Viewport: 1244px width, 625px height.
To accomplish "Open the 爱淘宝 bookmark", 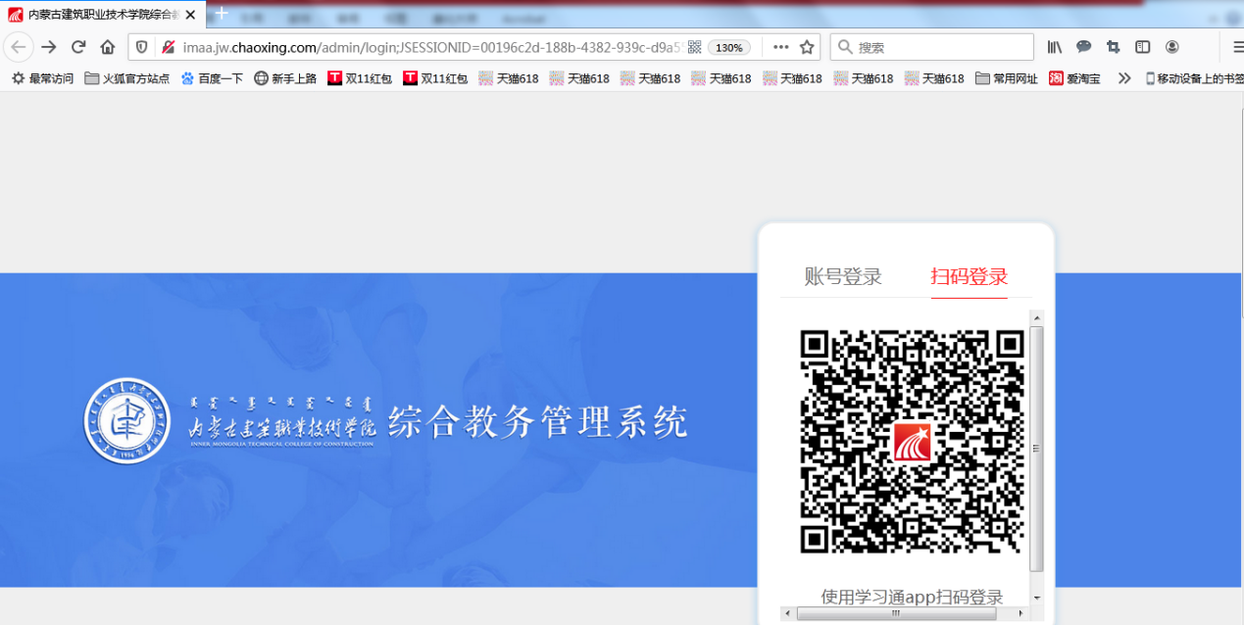I will [x=1074, y=78].
